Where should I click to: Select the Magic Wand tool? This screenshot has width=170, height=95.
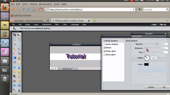coord(15,44)
